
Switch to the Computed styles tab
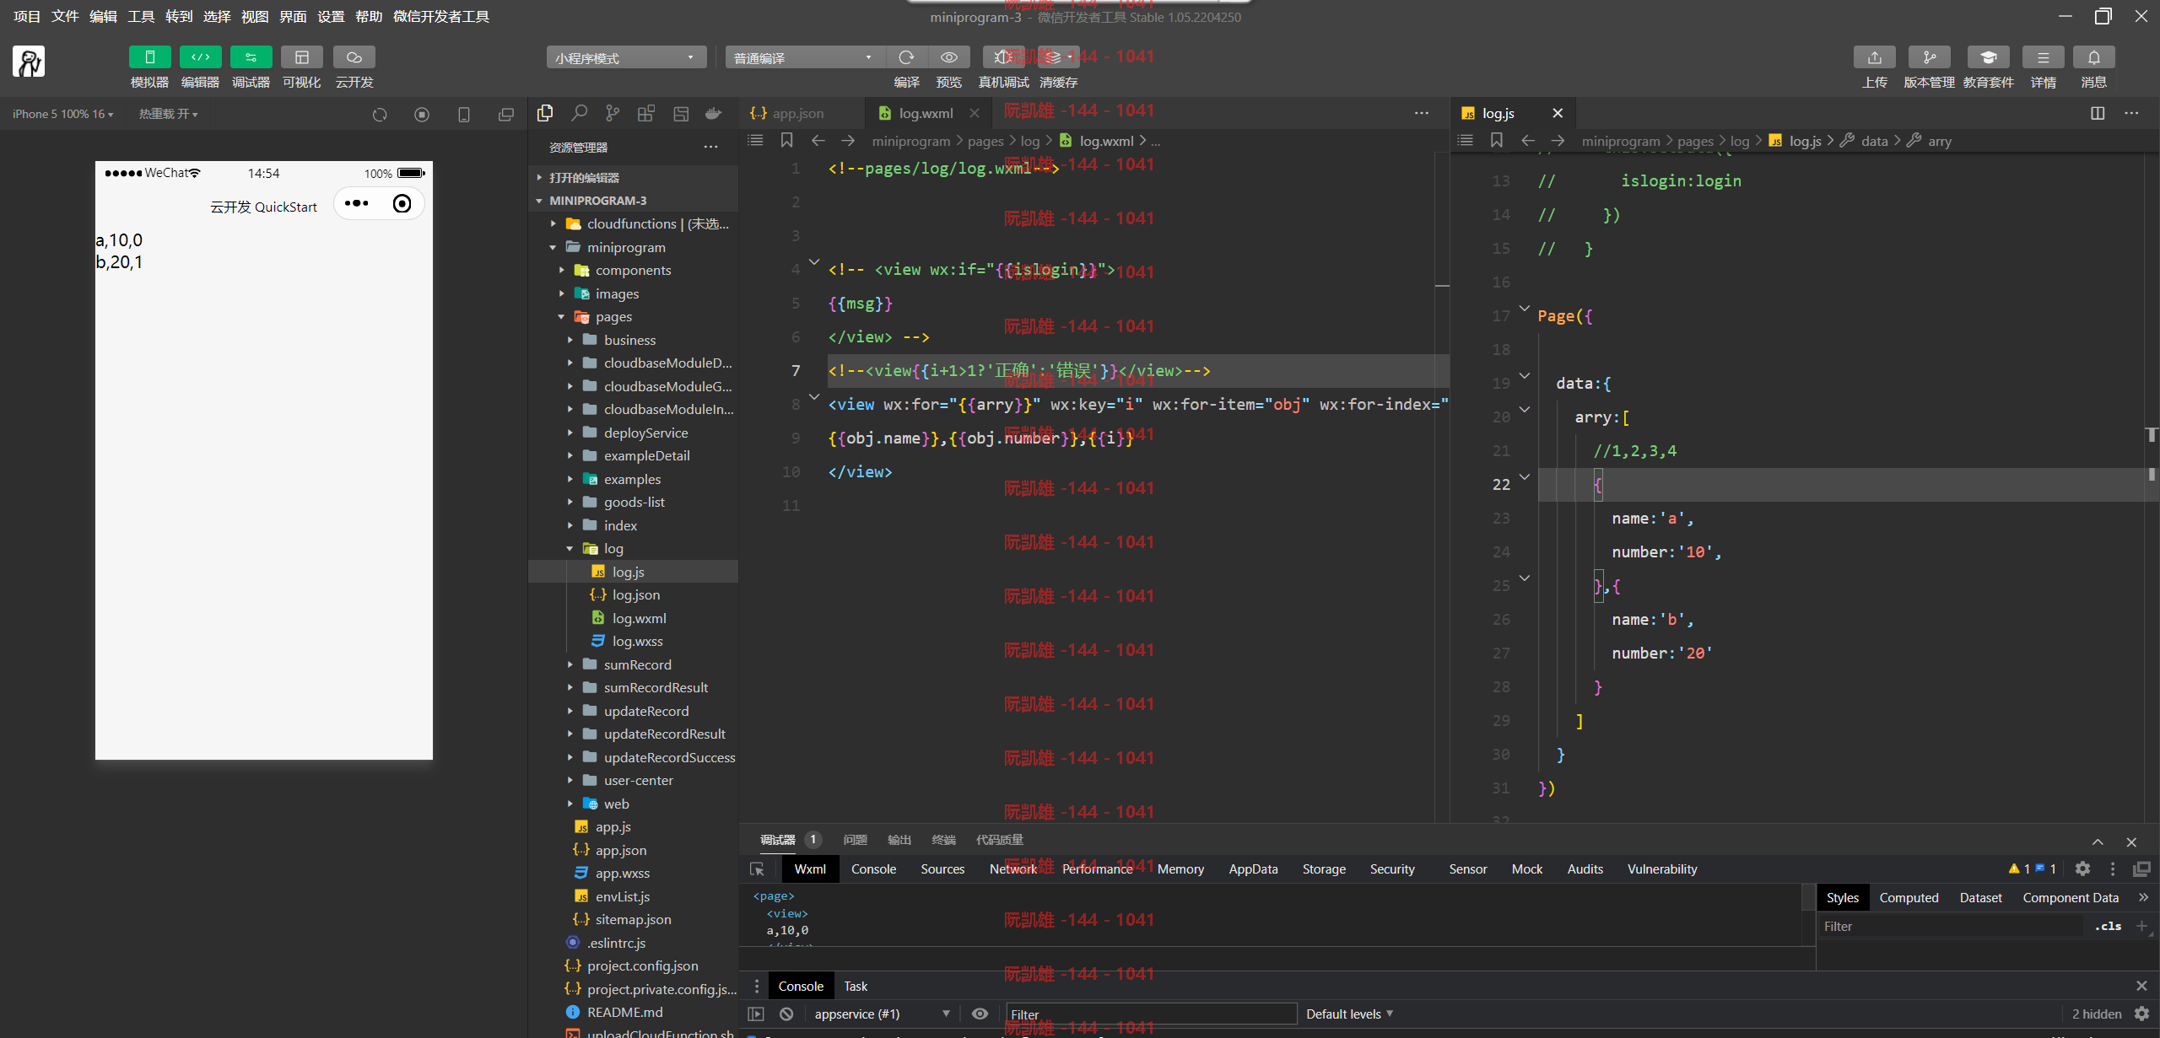point(1909,898)
